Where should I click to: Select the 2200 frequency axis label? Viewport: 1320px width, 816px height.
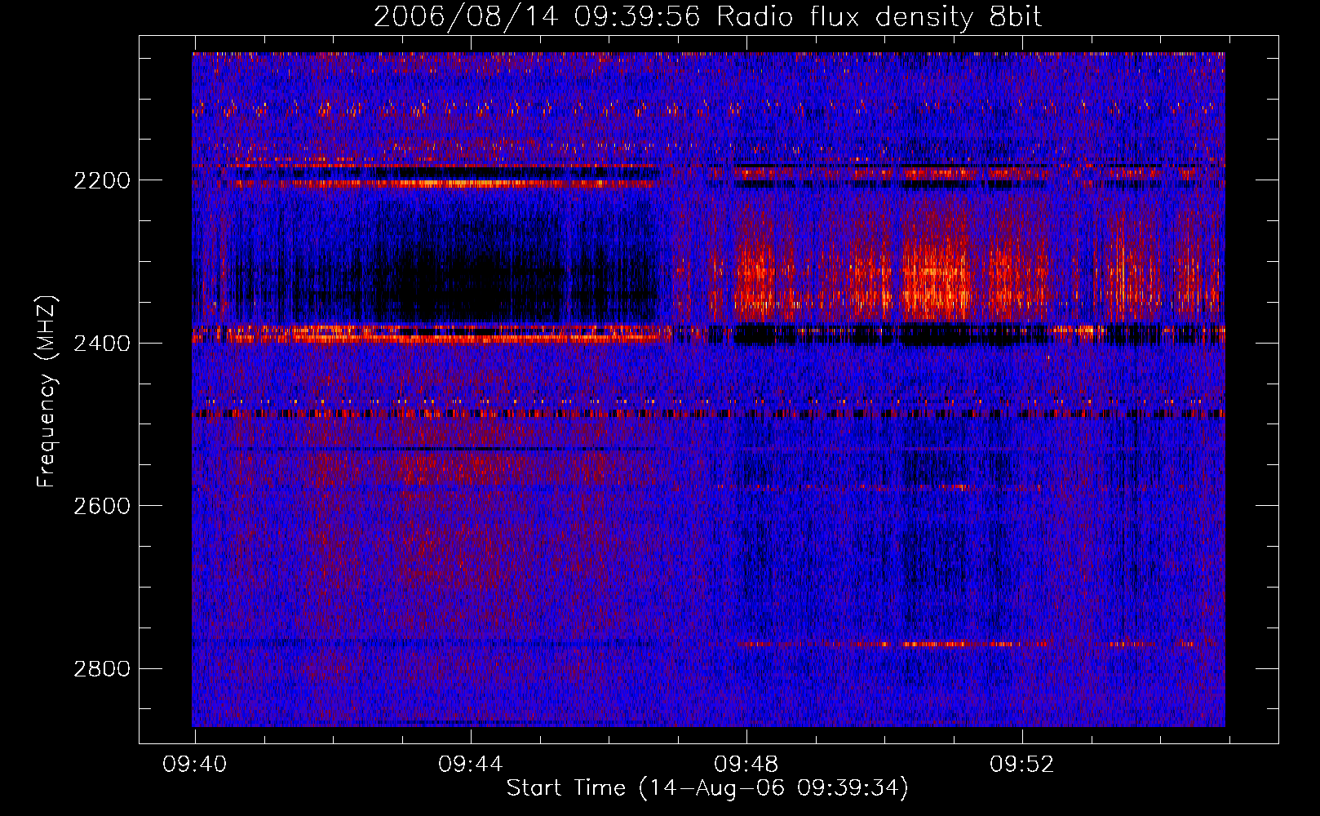click(102, 180)
